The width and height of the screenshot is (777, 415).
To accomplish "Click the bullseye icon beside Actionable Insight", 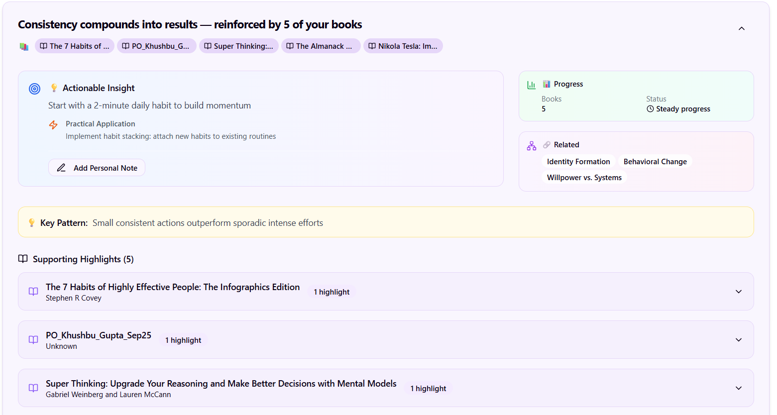I will [x=34, y=89].
